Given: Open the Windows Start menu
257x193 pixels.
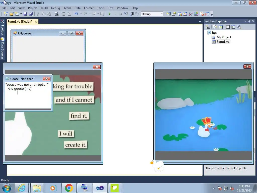Looking at the screenshot, I should [x=7, y=188].
